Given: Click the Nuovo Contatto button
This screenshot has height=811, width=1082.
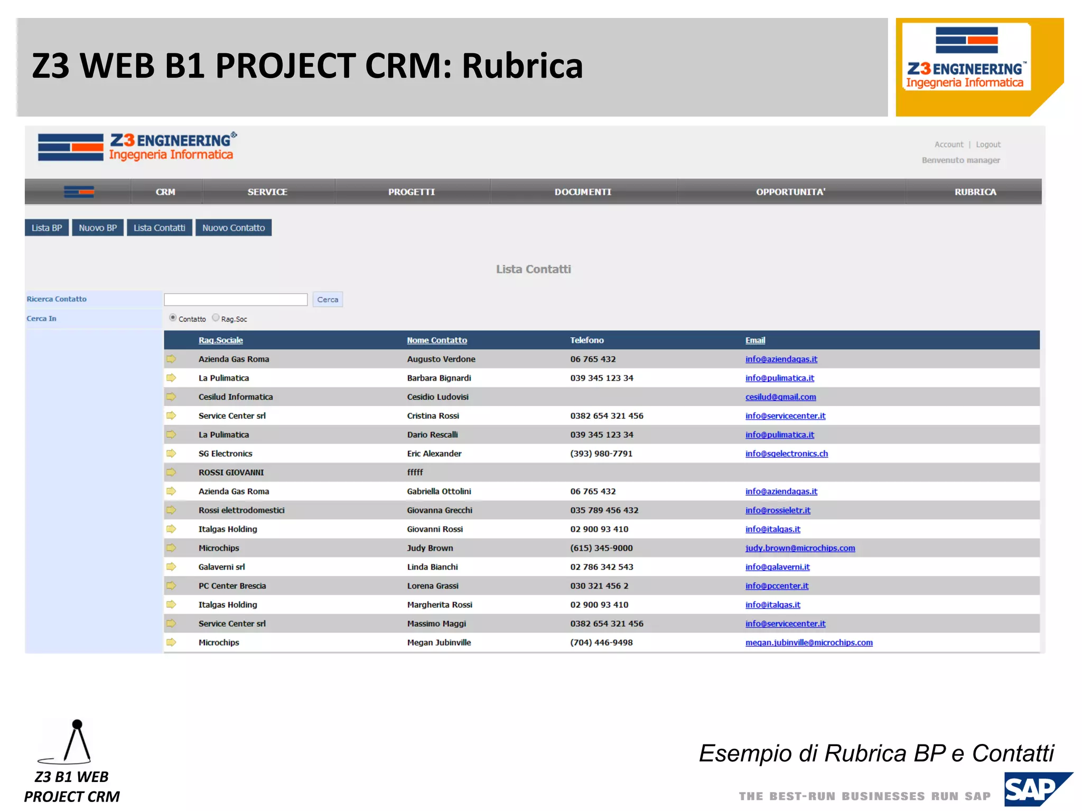Looking at the screenshot, I should coord(234,228).
